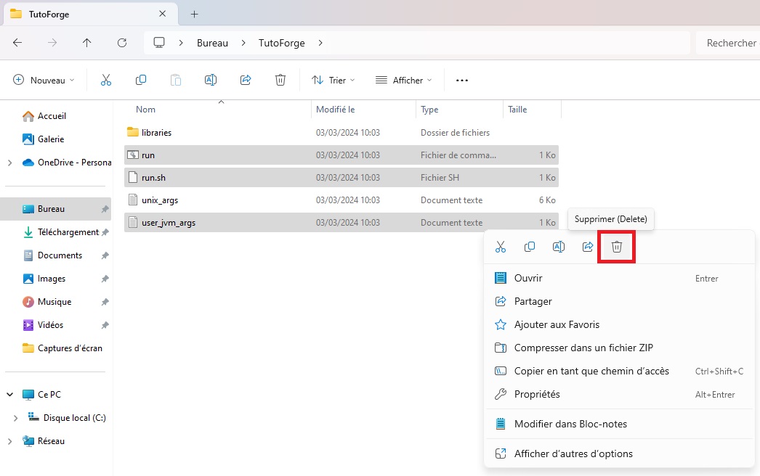
Task: Sort by the Taille column header
Action: point(517,110)
